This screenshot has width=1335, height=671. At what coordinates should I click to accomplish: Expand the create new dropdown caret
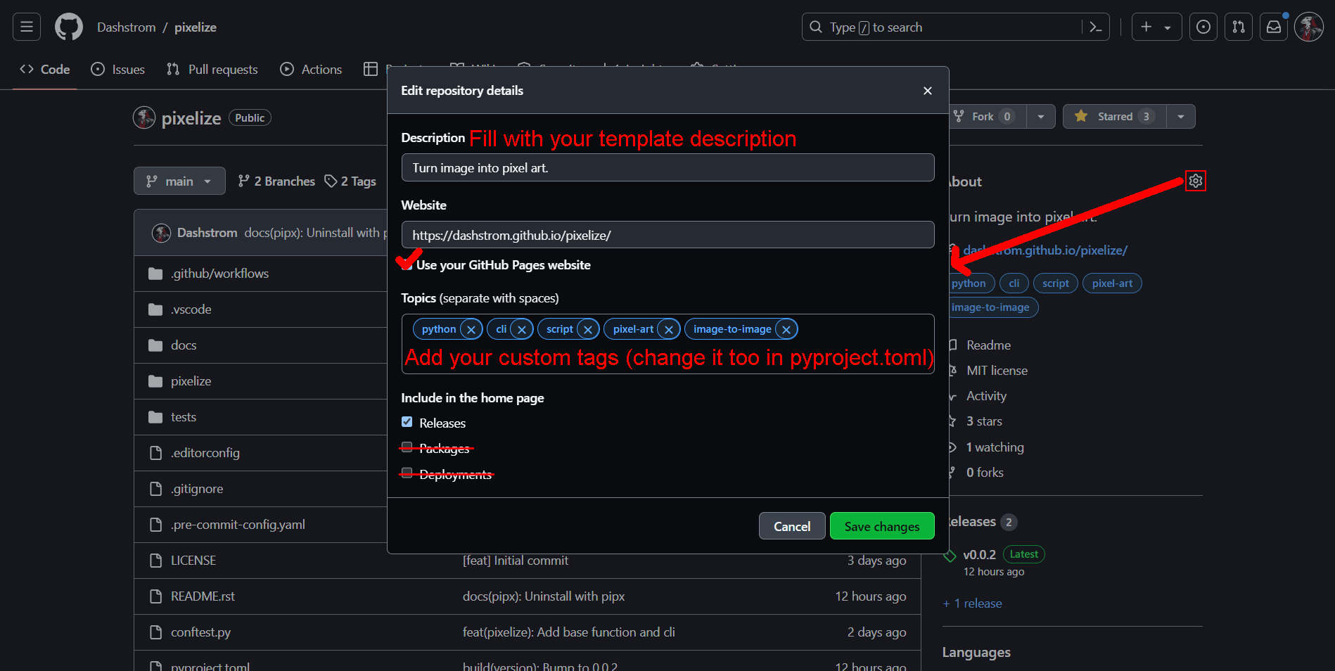(x=1168, y=27)
